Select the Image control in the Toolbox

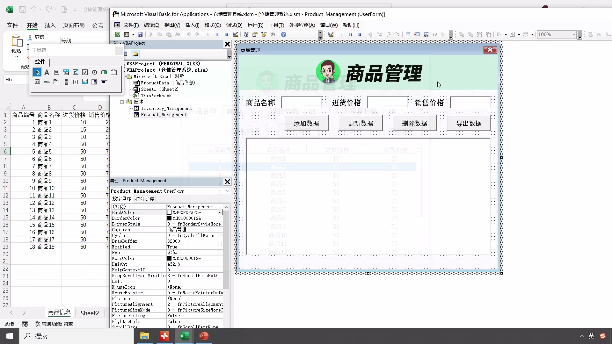pyautogui.click(x=85, y=82)
